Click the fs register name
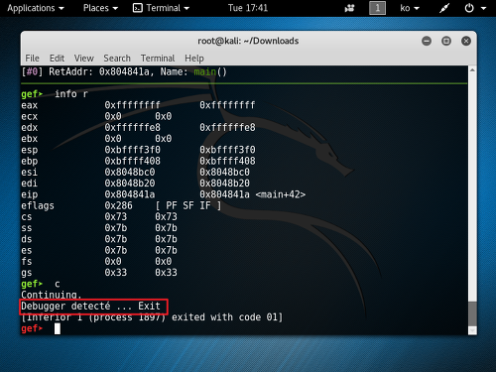 27,261
